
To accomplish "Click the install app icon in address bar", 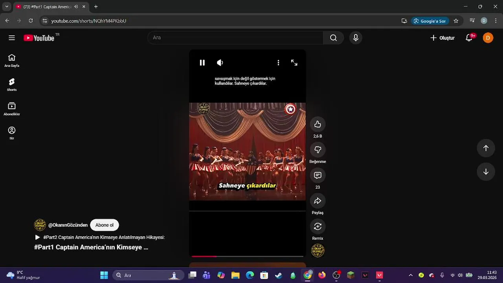I will (x=404, y=21).
